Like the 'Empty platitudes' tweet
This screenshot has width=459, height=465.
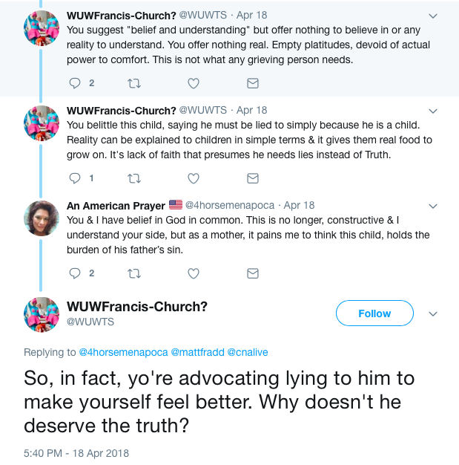click(x=193, y=82)
